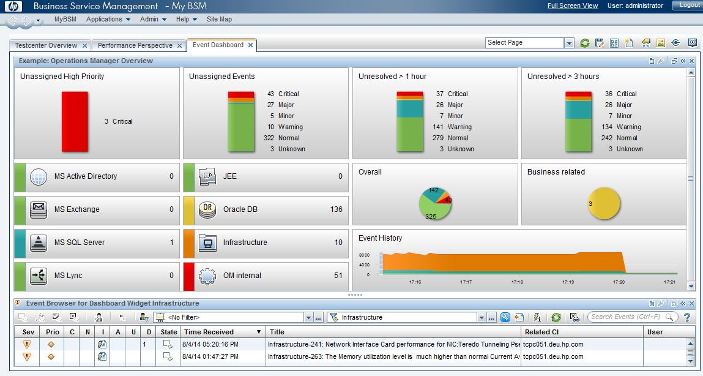Expand the No Filter dropdown list
703x376 pixels.
pos(308,317)
